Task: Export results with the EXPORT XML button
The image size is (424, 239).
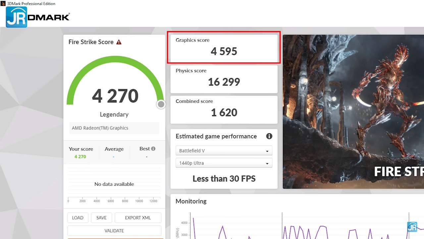Action: (138, 218)
